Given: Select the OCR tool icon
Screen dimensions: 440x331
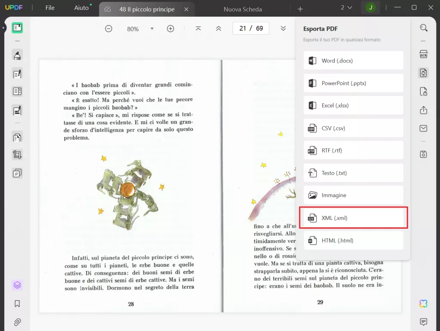Looking at the screenshot, I should pyautogui.click(x=424, y=54).
